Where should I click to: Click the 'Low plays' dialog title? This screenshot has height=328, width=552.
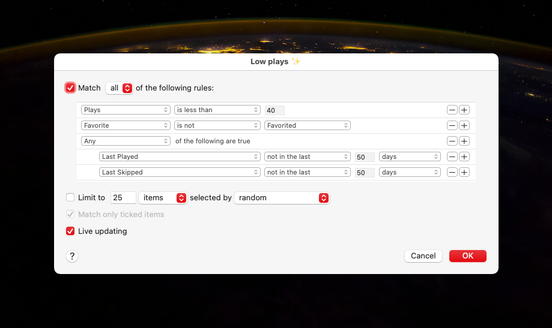[275, 62]
